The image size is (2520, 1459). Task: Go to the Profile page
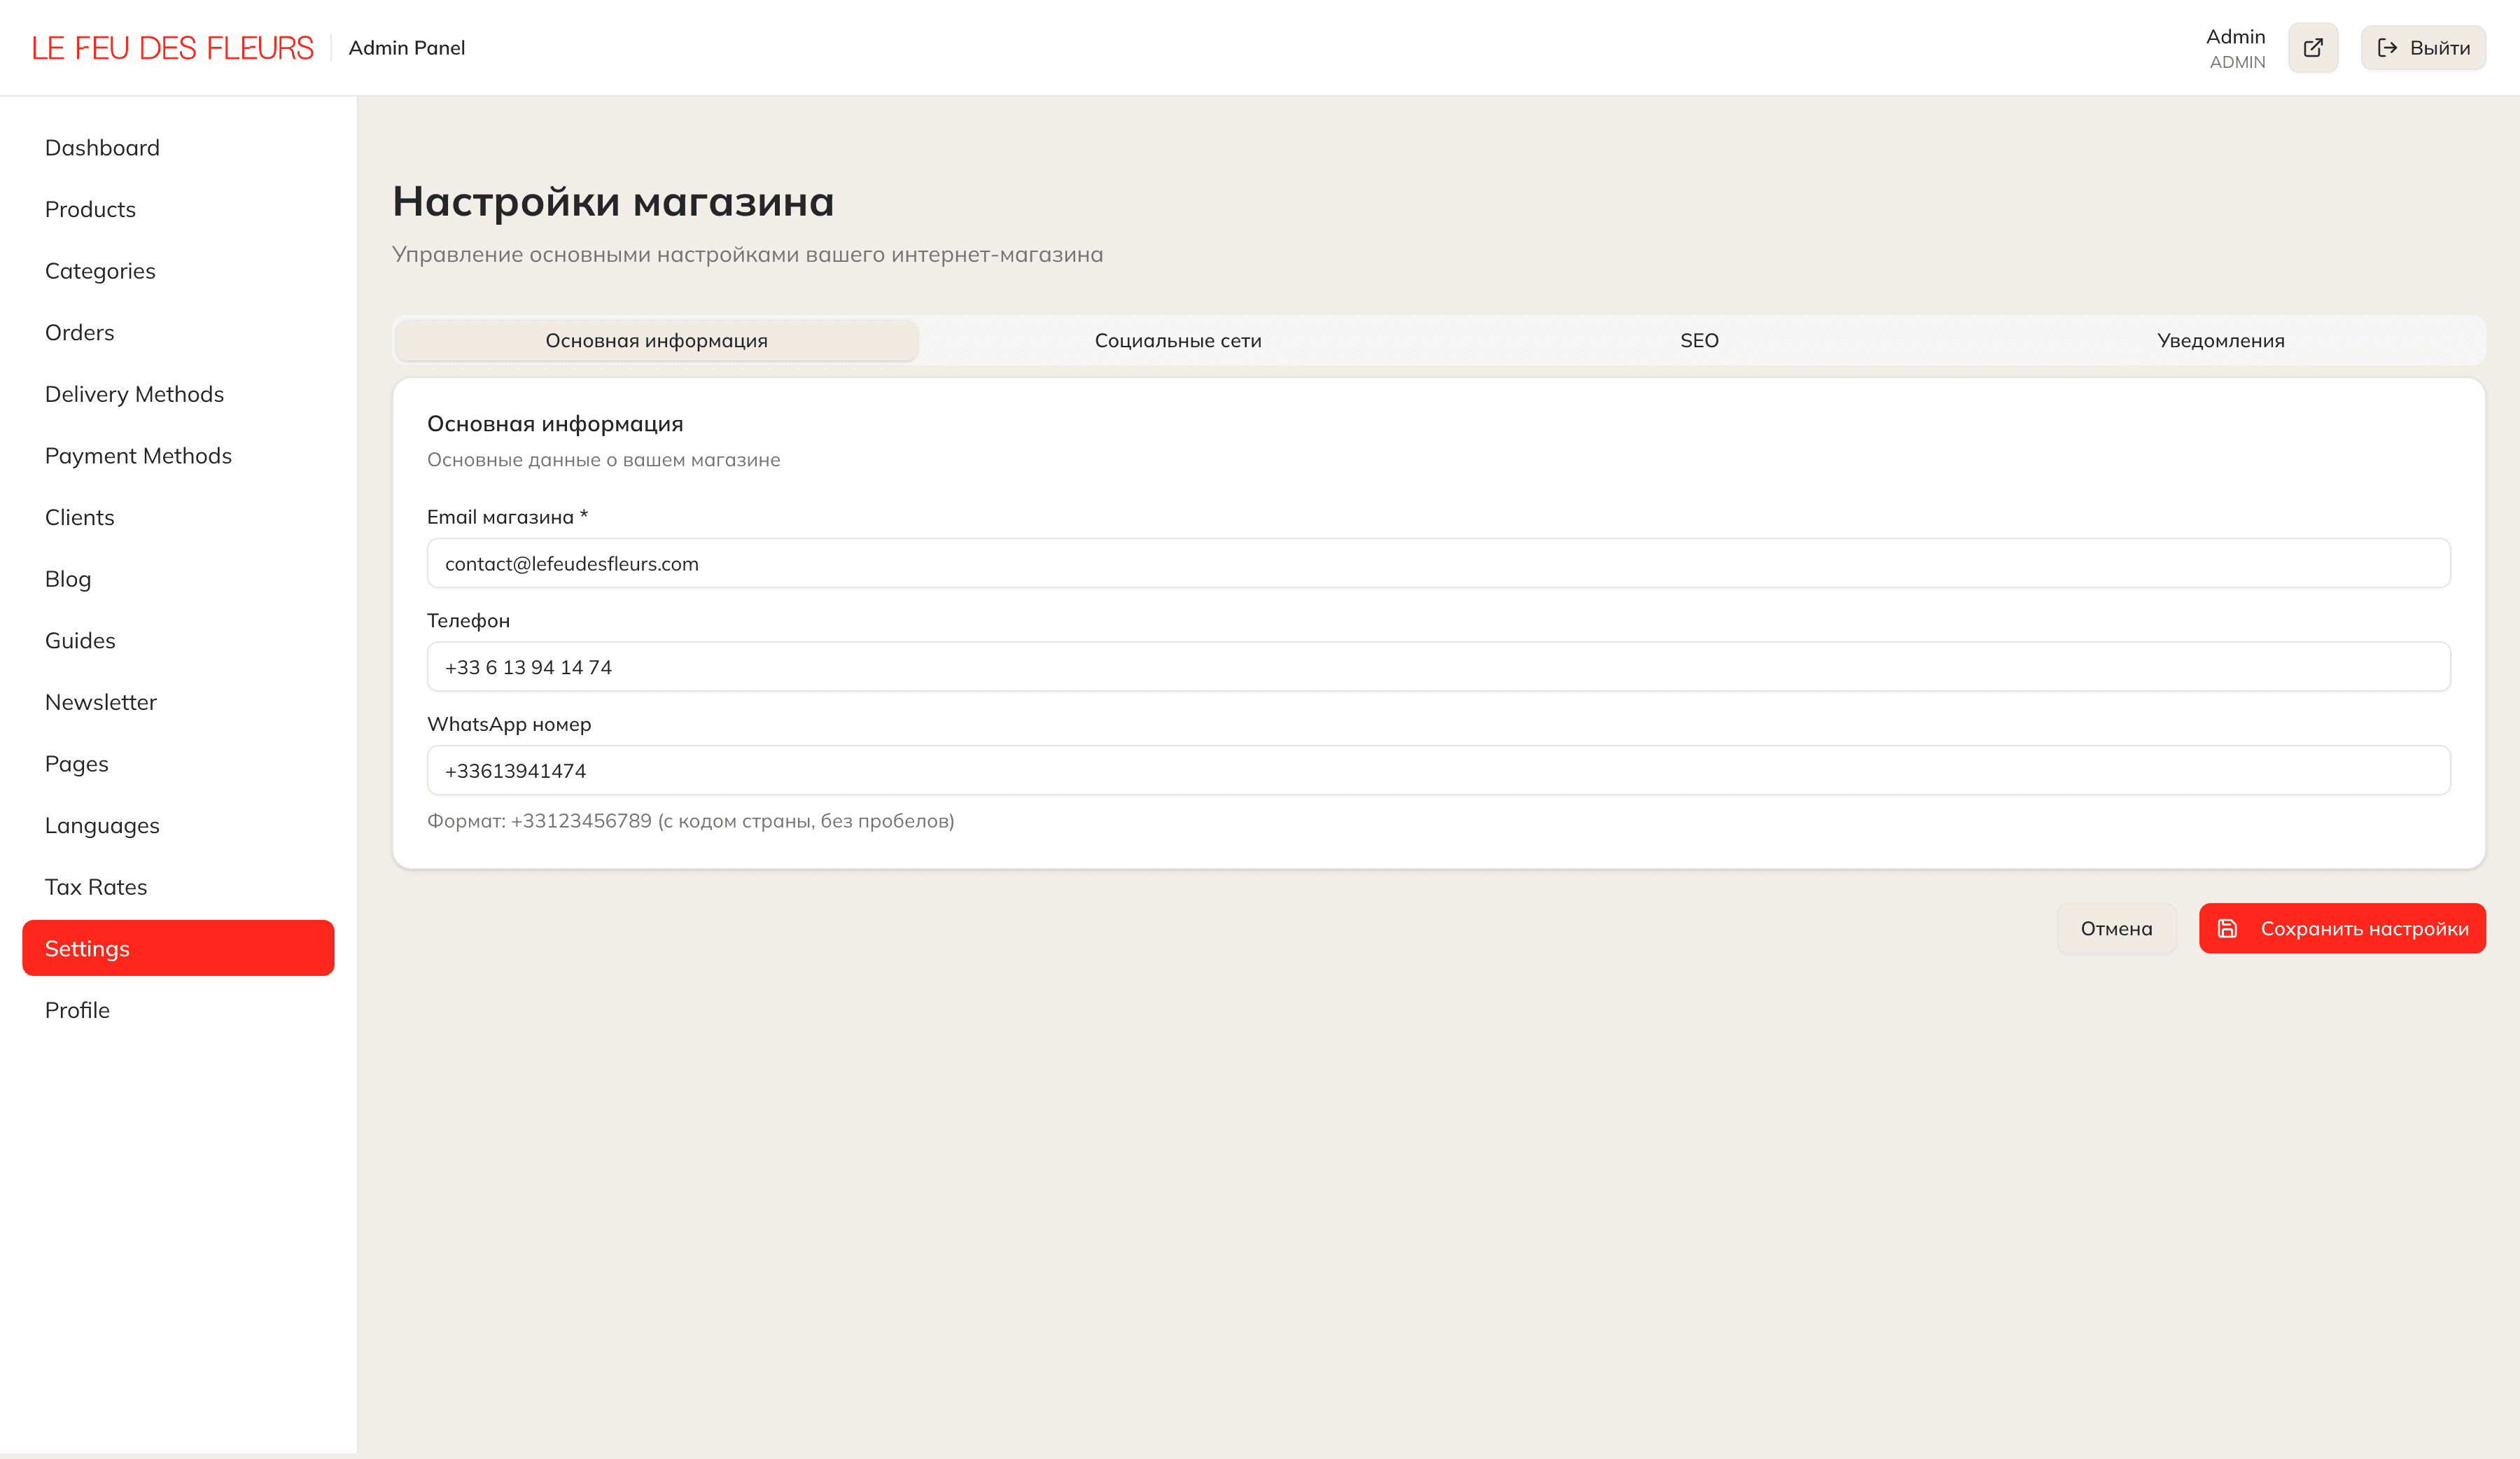point(77,1010)
